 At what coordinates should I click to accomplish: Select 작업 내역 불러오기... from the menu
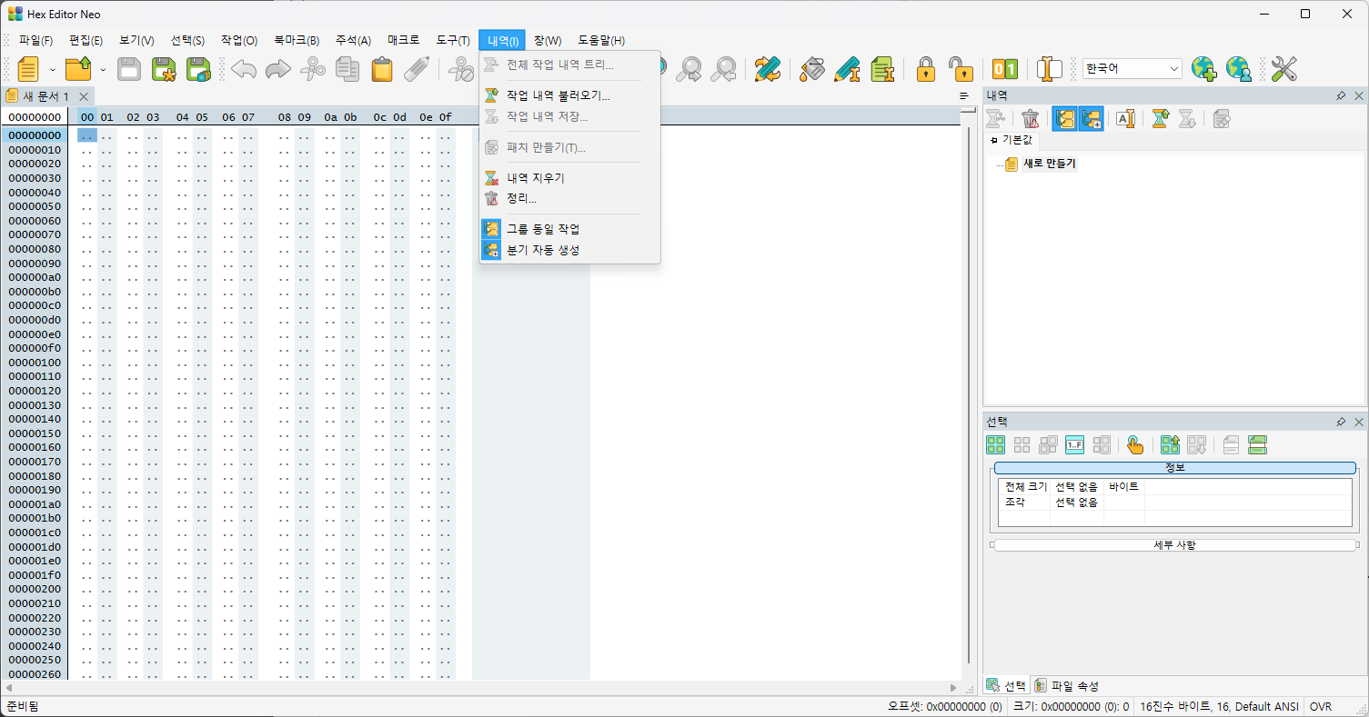569,95
